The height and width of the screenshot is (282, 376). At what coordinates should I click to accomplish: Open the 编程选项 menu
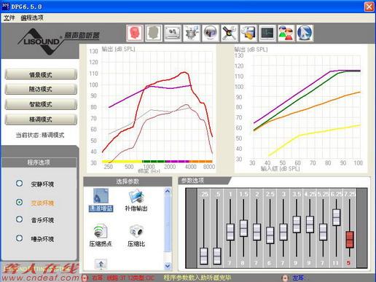coord(32,17)
